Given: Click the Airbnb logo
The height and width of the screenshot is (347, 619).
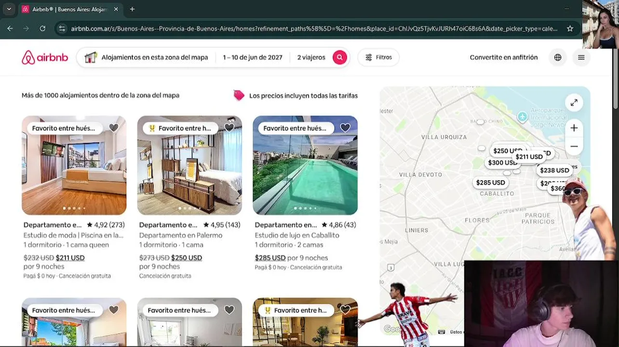Looking at the screenshot, I should (x=45, y=57).
